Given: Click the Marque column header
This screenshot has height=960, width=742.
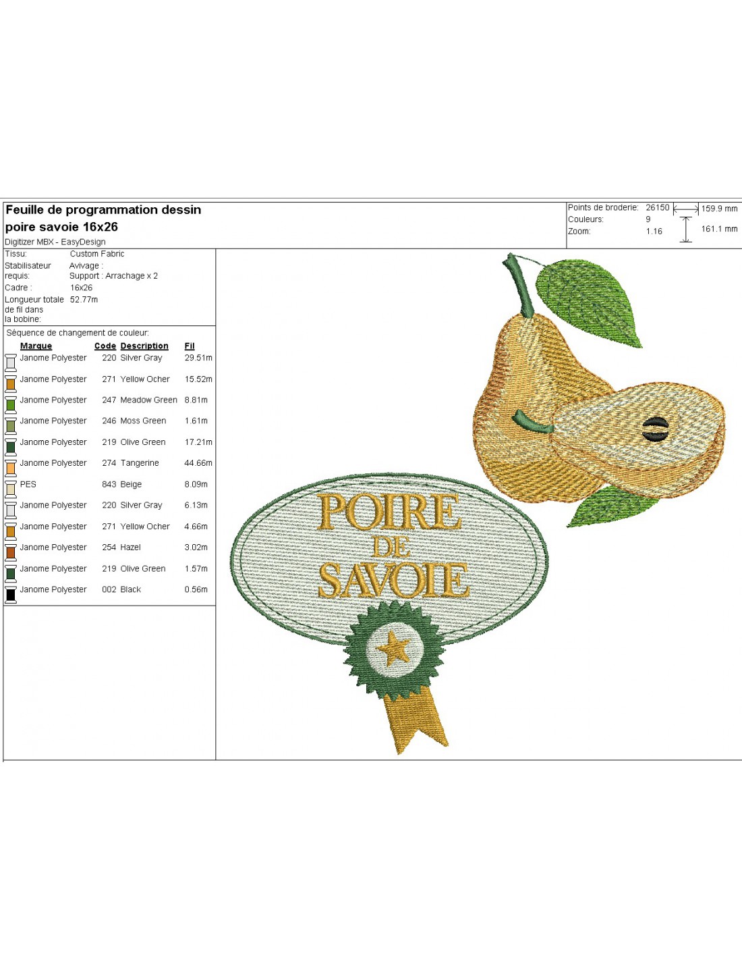Looking at the screenshot, I should pos(36,346).
